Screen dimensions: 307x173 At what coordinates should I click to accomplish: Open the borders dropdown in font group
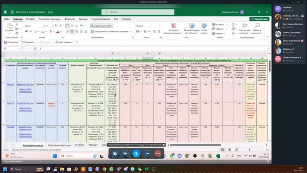tap(47, 31)
